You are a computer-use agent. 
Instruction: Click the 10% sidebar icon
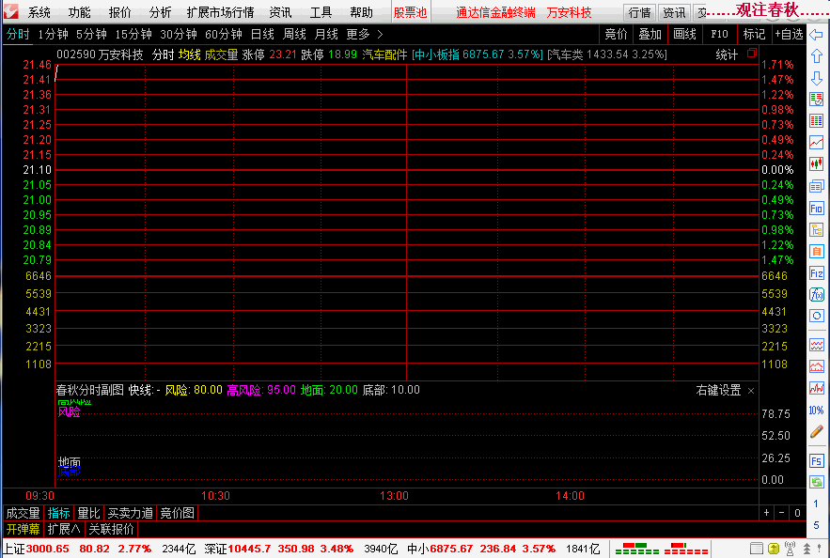[816, 411]
